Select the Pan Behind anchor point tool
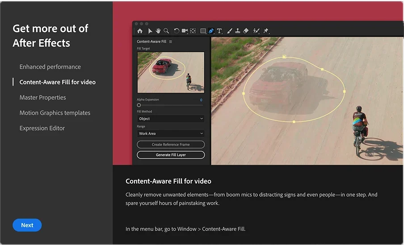404x245 pixels. (193, 31)
